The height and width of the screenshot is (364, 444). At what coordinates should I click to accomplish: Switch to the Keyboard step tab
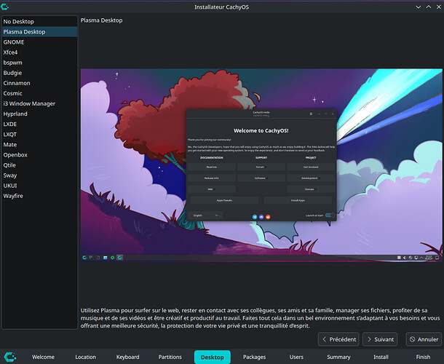(127, 357)
